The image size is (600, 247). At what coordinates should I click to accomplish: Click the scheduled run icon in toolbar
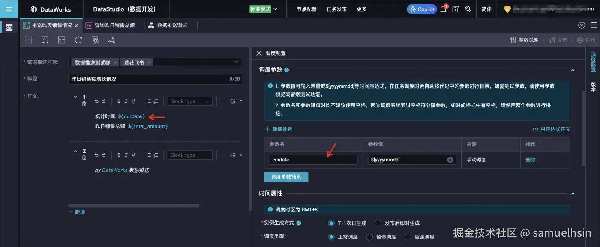coord(95,40)
